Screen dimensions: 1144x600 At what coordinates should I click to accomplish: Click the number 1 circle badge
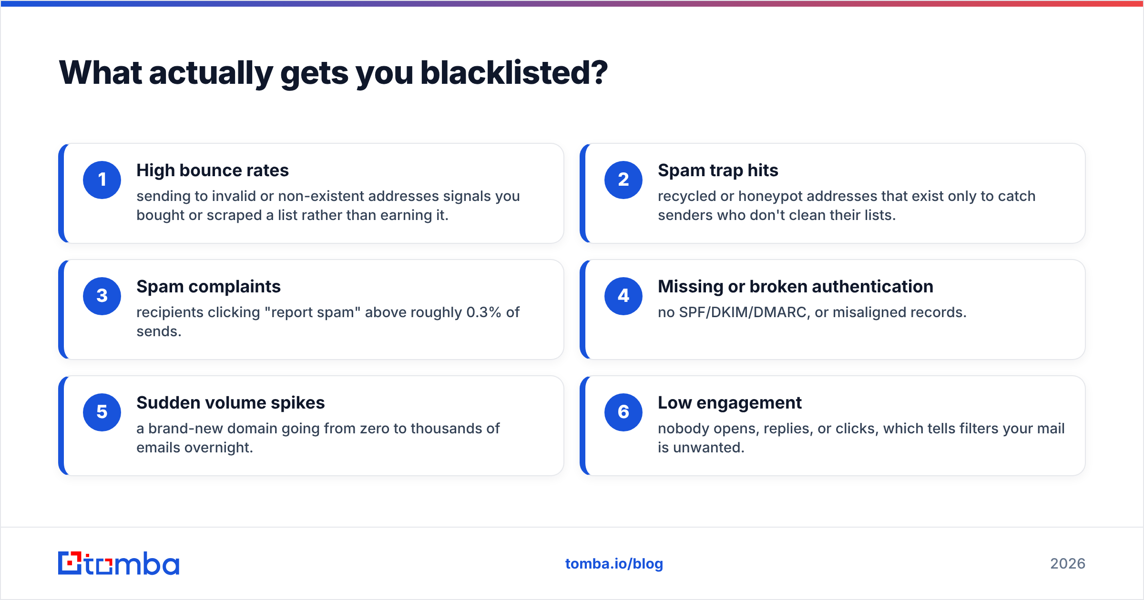tap(102, 180)
